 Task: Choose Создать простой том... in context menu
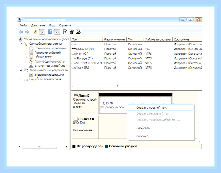[x=160, y=108]
